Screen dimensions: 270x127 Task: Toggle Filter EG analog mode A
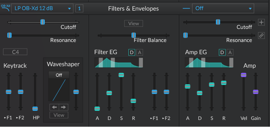(140, 53)
